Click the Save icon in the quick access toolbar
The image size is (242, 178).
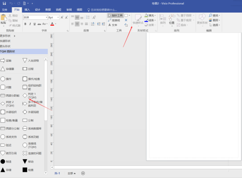click(x=4, y=3)
